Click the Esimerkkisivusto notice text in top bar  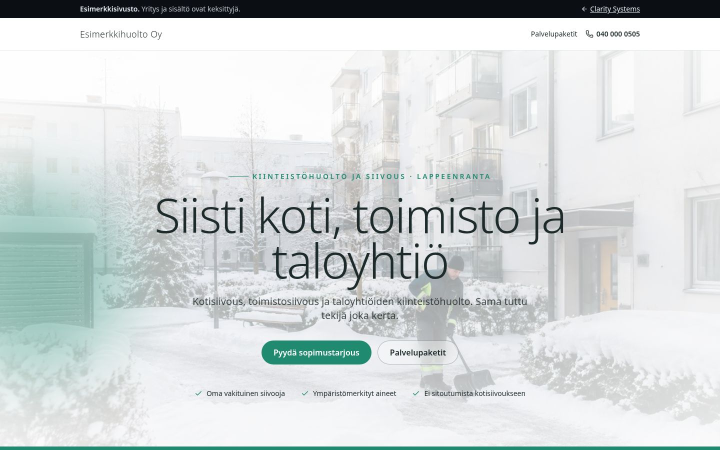pyautogui.click(x=160, y=9)
